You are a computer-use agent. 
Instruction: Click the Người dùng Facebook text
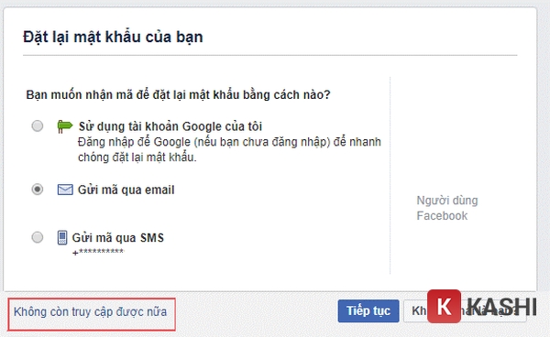(x=447, y=208)
